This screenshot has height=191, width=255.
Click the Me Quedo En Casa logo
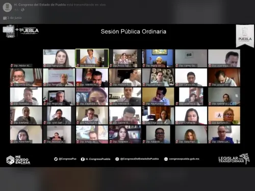18,160
